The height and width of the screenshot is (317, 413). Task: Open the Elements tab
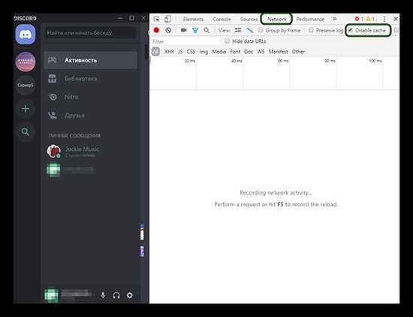(193, 20)
